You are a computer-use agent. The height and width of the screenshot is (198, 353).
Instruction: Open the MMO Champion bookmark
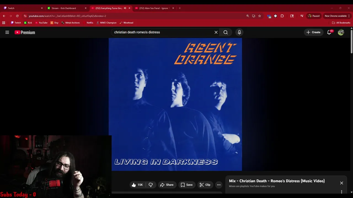[x=106, y=23]
